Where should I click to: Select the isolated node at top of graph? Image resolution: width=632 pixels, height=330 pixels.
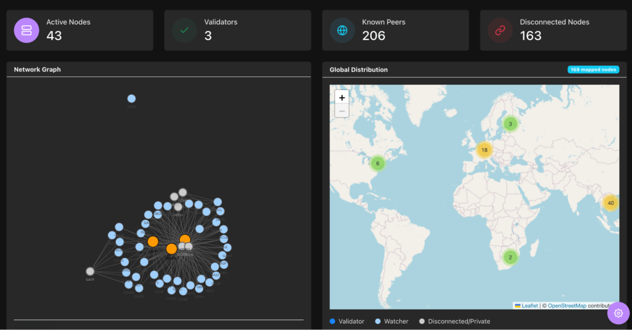coord(132,98)
